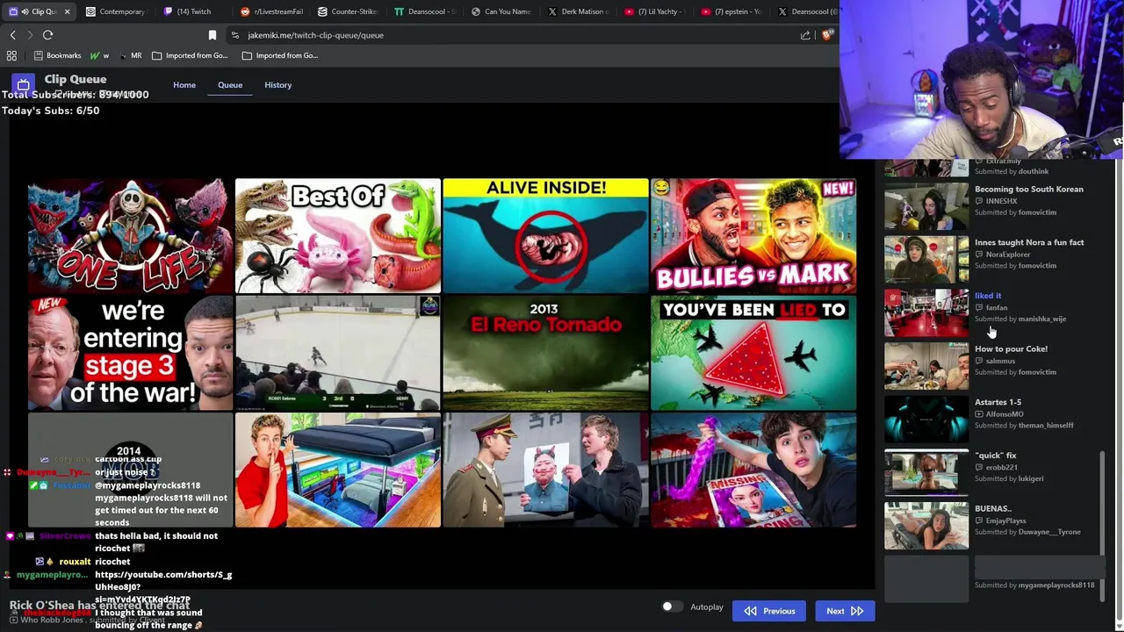Click the 'How to pour Coke!' clip thumbnail
The height and width of the screenshot is (632, 1124).
[926, 365]
